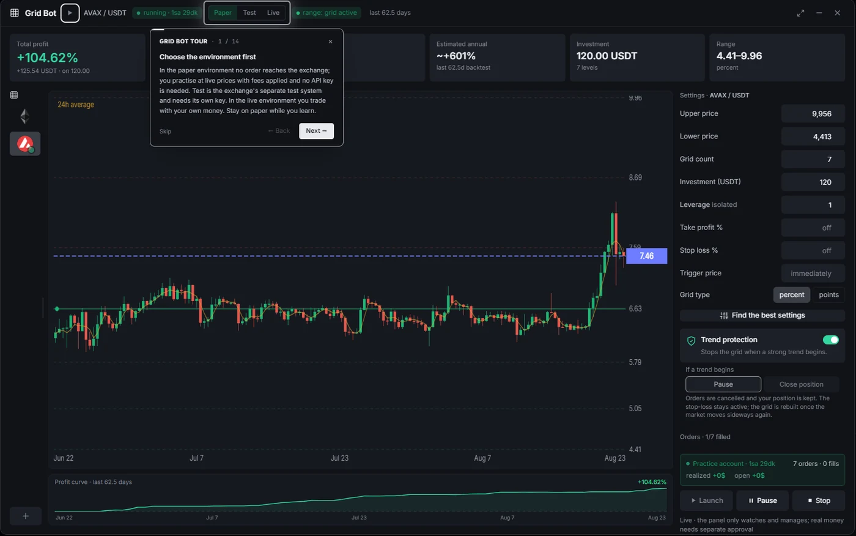
Task: Click the 7.46 current price marker
Action: click(x=646, y=256)
